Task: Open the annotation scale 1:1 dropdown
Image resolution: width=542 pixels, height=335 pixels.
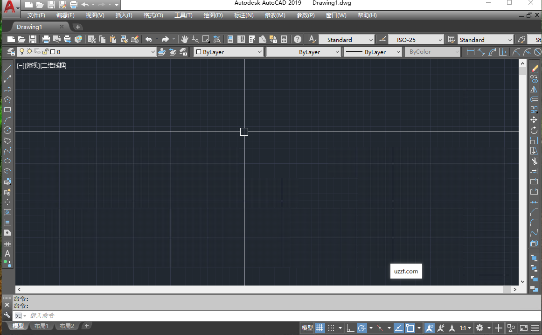Action: [465, 328]
